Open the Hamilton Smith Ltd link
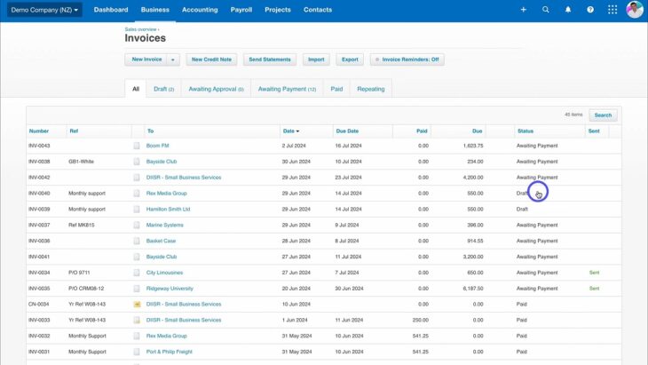Screen dimensions: 648x365 tap(168, 210)
